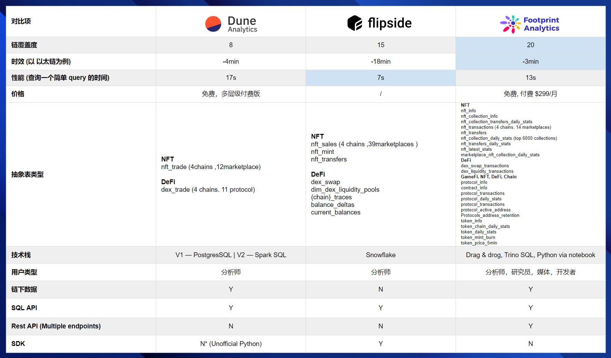Select 'dim_dex_liquidity_pools' in the flipside column
The height and width of the screenshot is (358, 611).
345,190
